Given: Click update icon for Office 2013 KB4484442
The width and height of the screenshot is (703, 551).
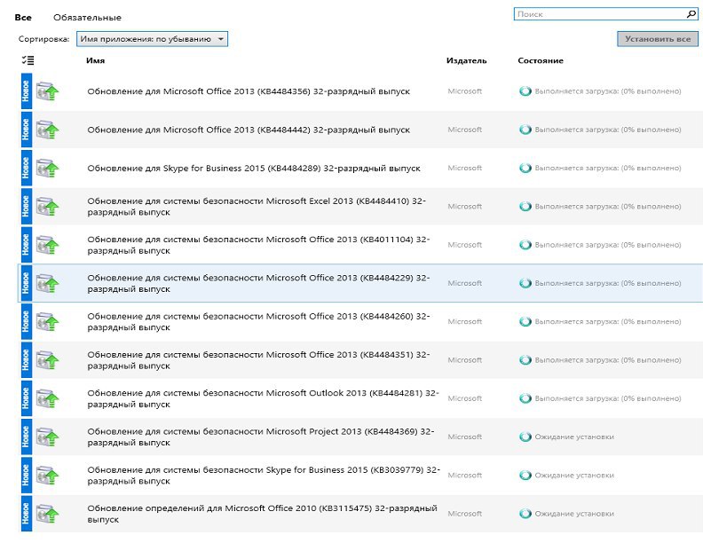Looking at the screenshot, I should click(48, 130).
